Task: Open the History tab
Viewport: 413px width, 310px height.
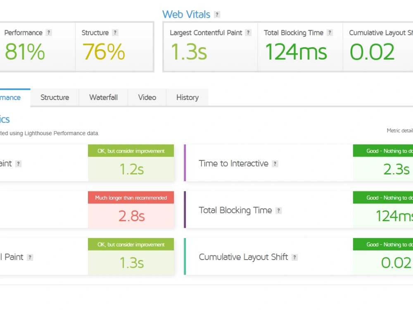Action: pos(187,98)
